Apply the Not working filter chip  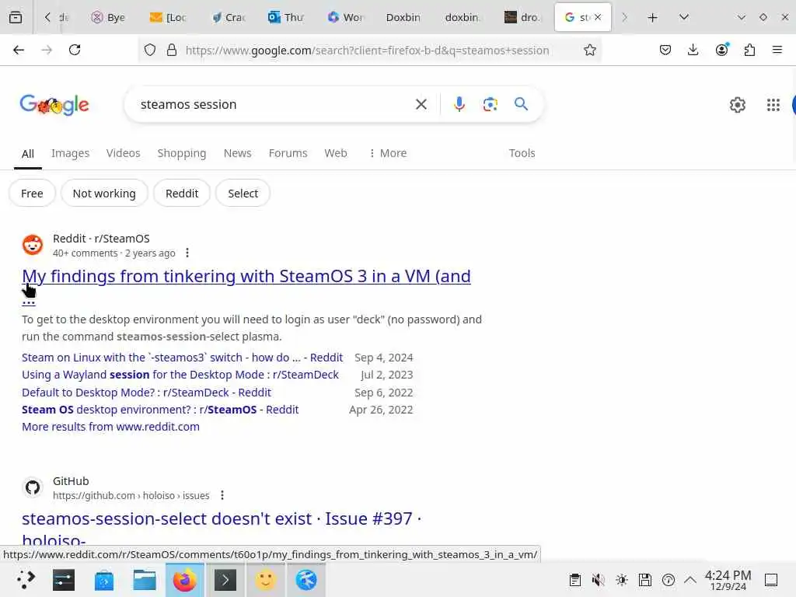104,193
